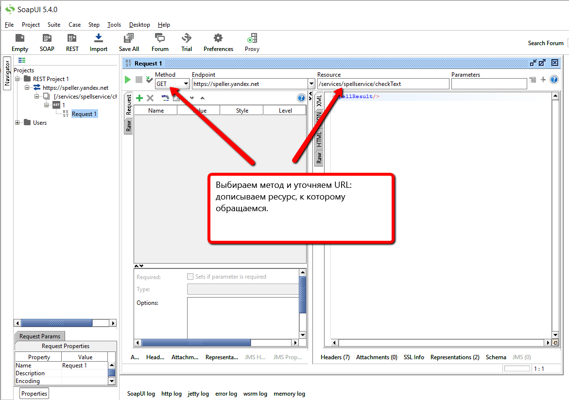
Task: Open the Case menu
Action: point(74,25)
